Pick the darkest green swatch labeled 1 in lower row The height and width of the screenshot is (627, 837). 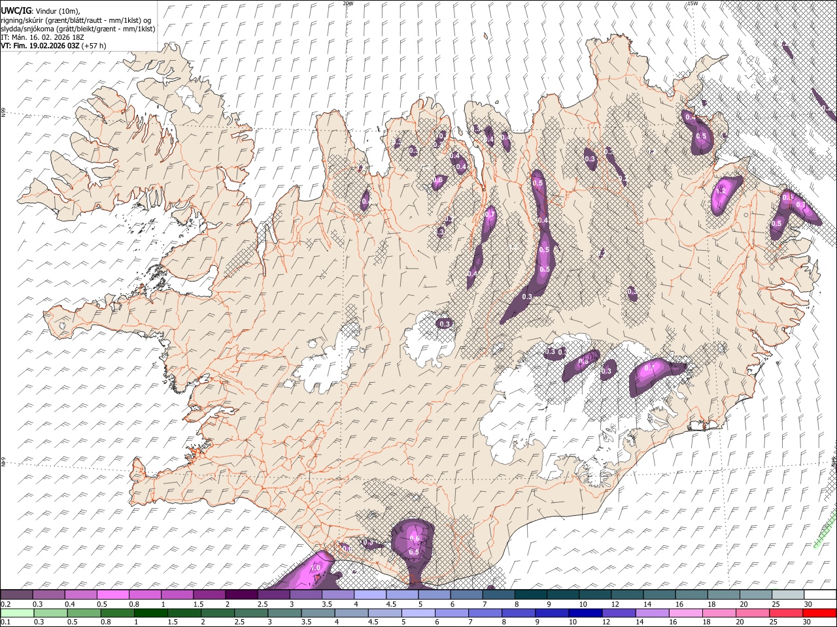click(151, 613)
